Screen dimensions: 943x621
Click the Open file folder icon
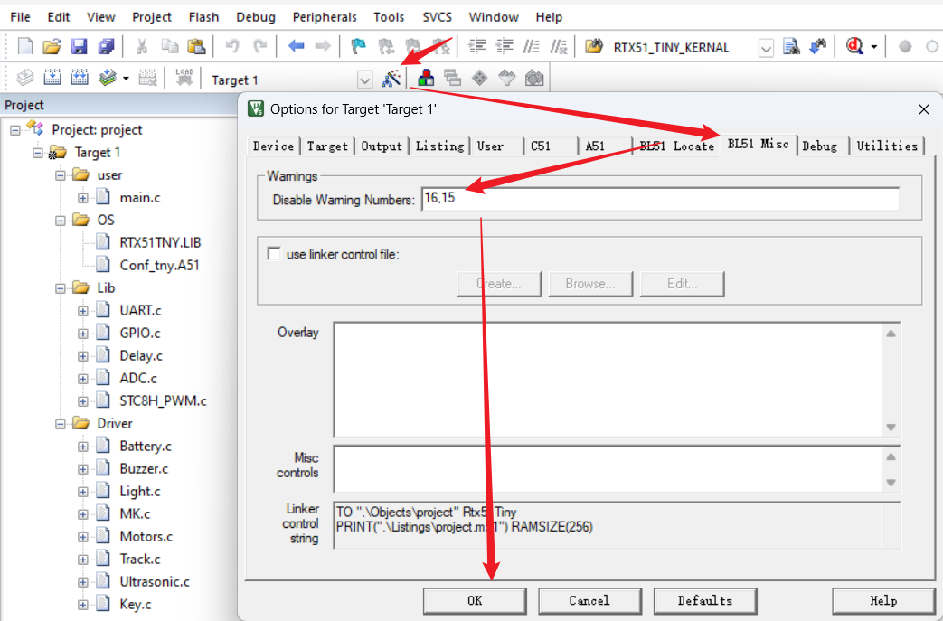[52, 46]
